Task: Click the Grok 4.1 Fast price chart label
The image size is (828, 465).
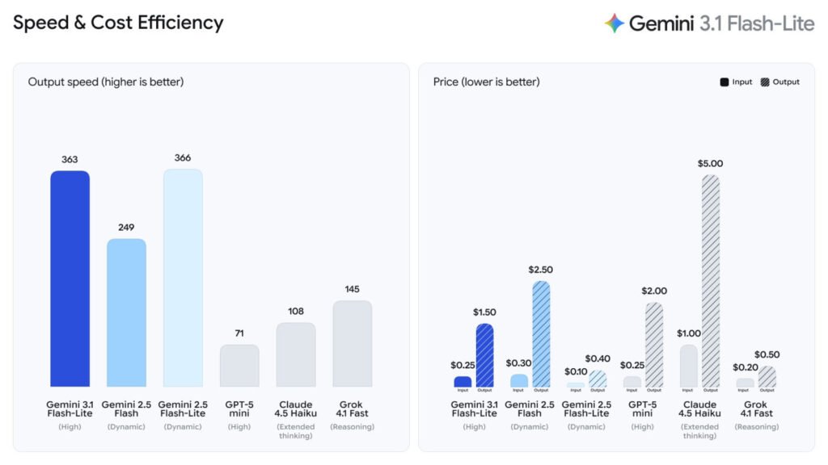Action: click(x=756, y=408)
